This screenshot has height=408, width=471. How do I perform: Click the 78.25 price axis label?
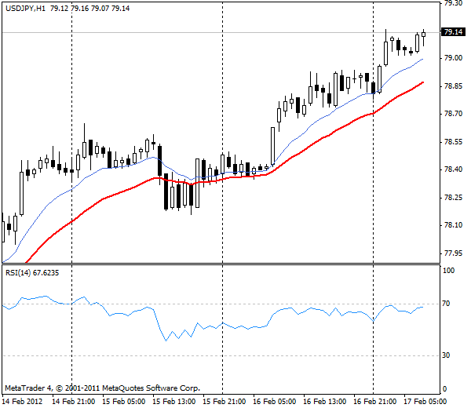[x=453, y=198]
